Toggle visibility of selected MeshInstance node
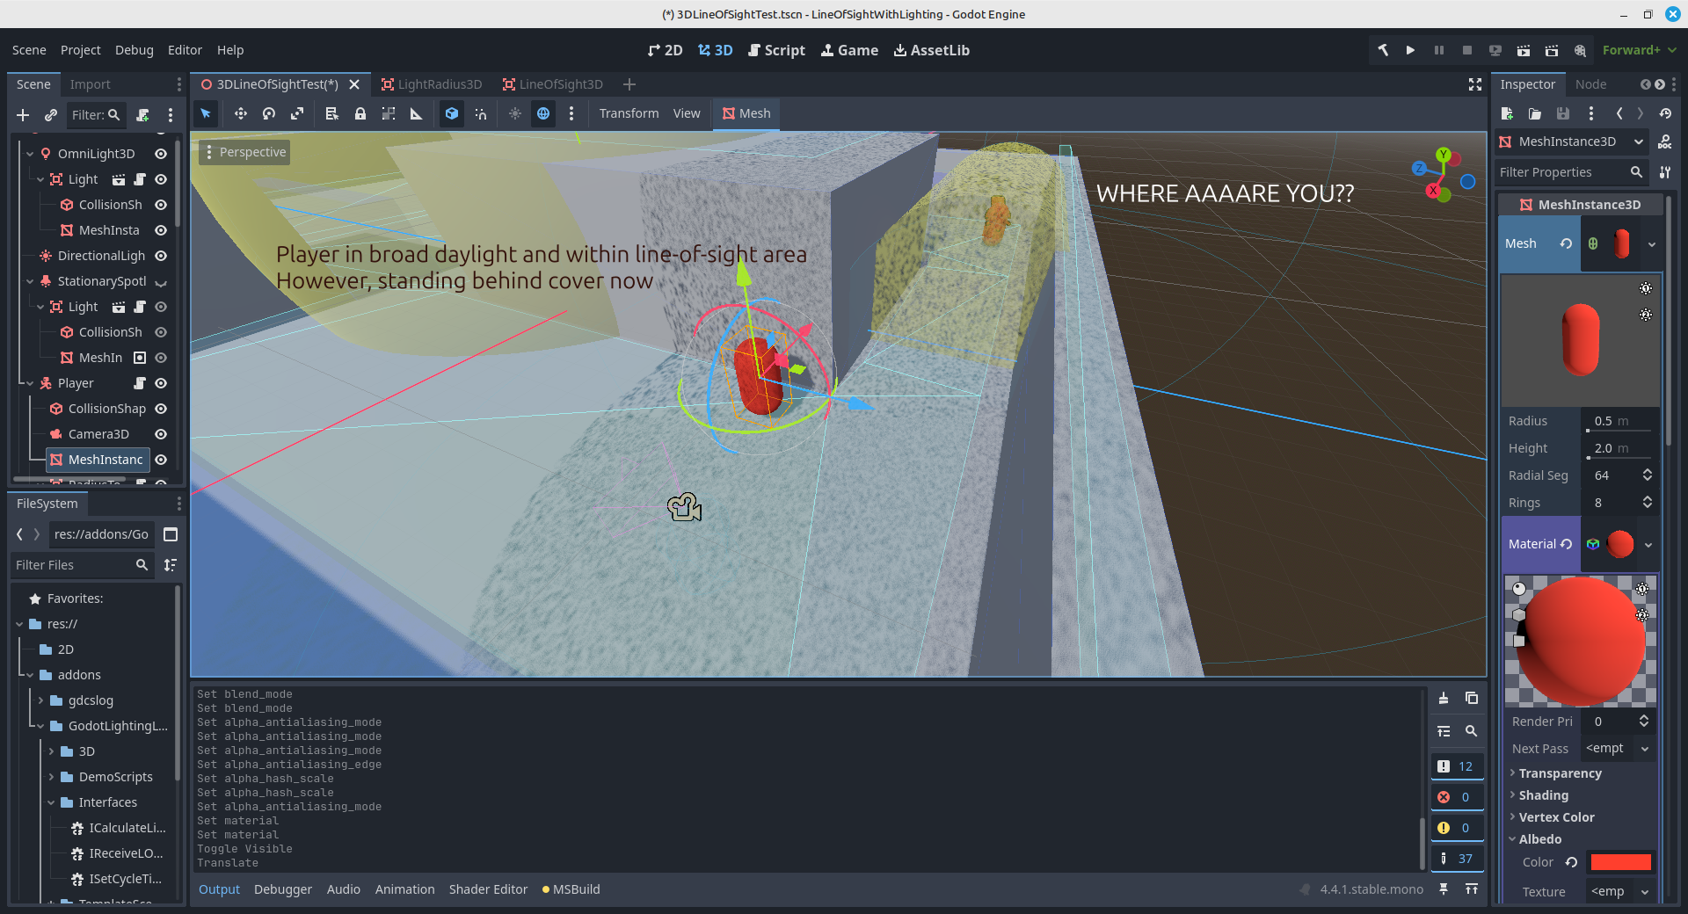The image size is (1688, 914). [161, 460]
